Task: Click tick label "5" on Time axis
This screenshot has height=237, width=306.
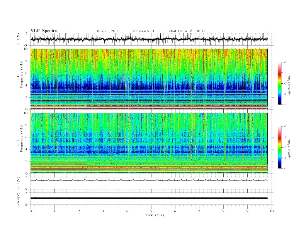Action: (x=151, y=211)
